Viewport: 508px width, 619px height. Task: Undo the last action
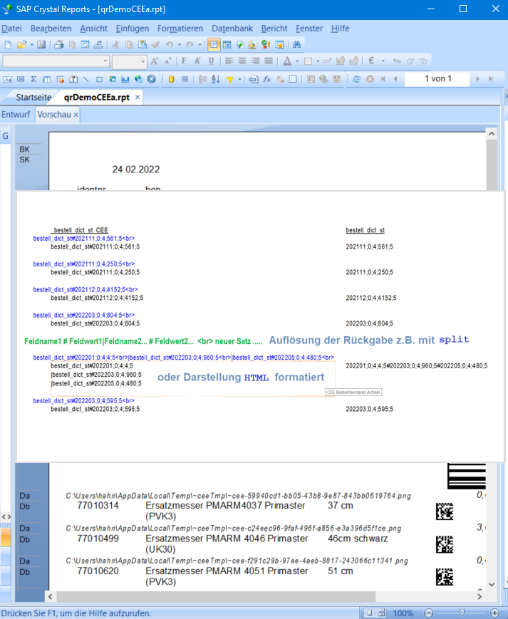170,45
